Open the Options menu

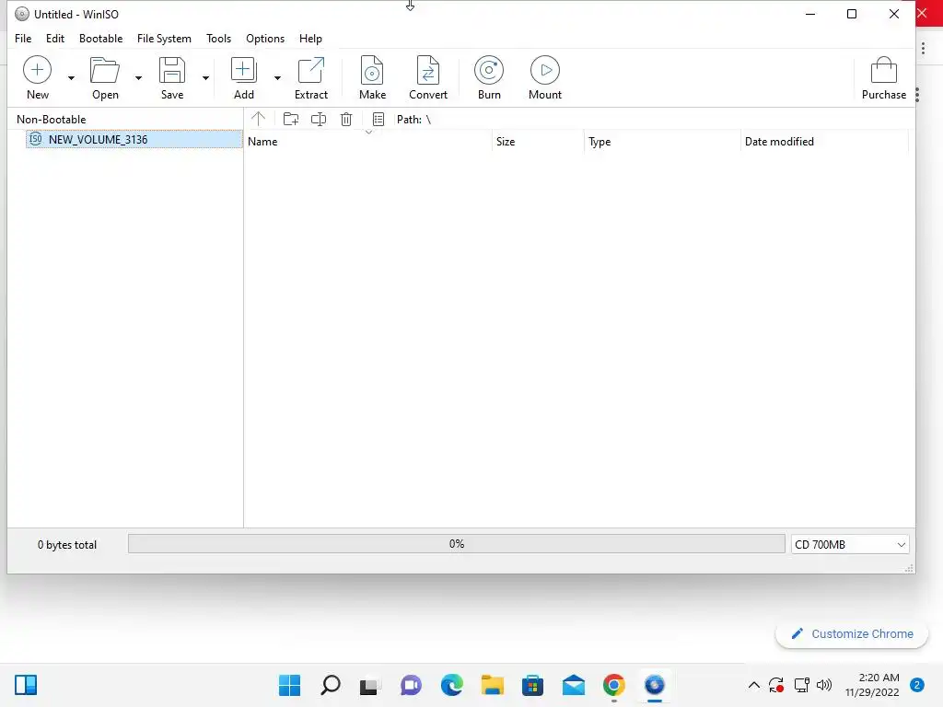(x=265, y=39)
